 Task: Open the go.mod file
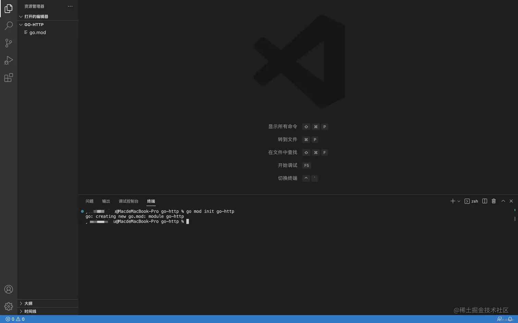pos(48,32)
